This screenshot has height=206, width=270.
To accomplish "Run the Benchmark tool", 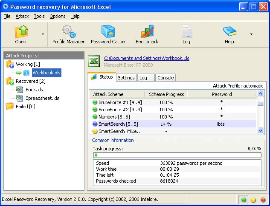I will click(147, 32).
